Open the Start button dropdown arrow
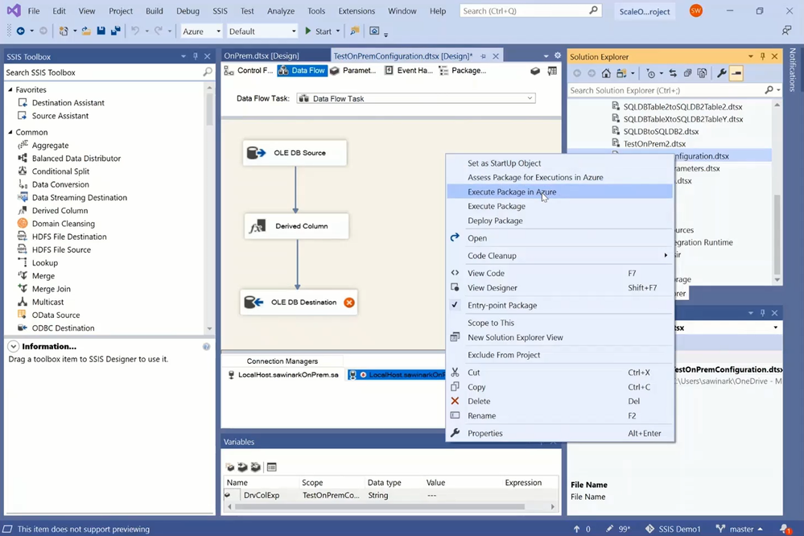 click(338, 31)
